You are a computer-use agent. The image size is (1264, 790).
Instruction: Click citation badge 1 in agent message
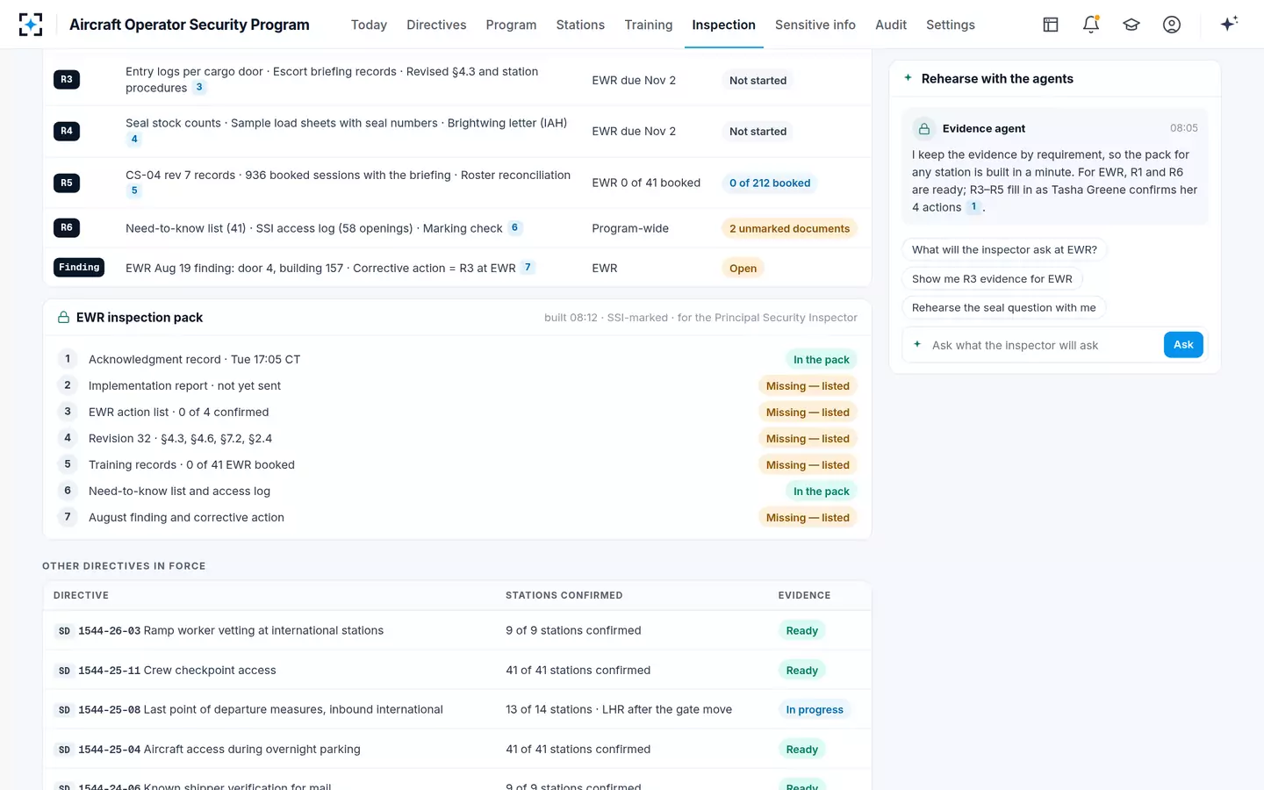tap(973, 207)
